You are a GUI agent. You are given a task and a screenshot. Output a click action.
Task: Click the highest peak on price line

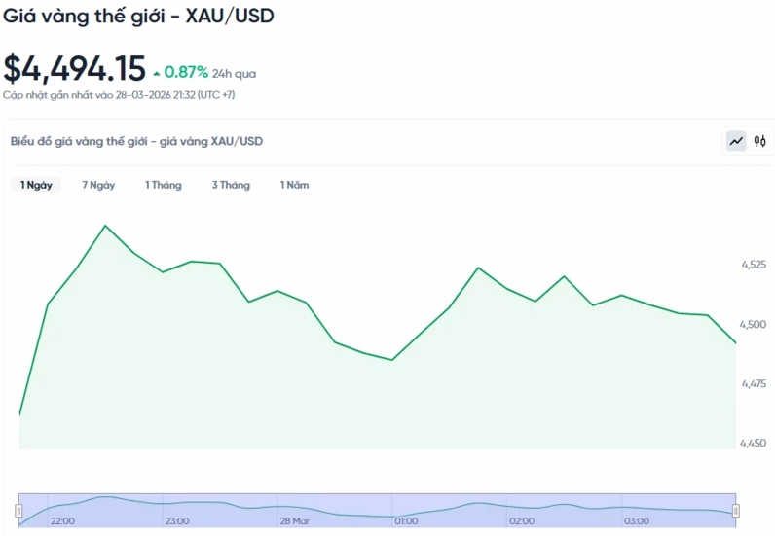tap(105, 226)
